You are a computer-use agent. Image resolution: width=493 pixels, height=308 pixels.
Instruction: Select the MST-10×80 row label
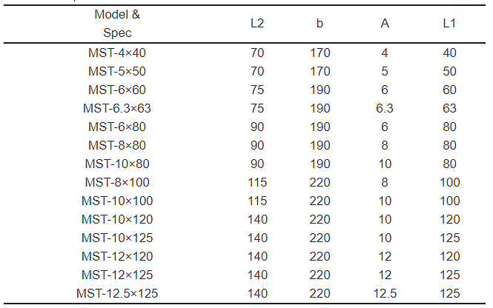[117, 164]
